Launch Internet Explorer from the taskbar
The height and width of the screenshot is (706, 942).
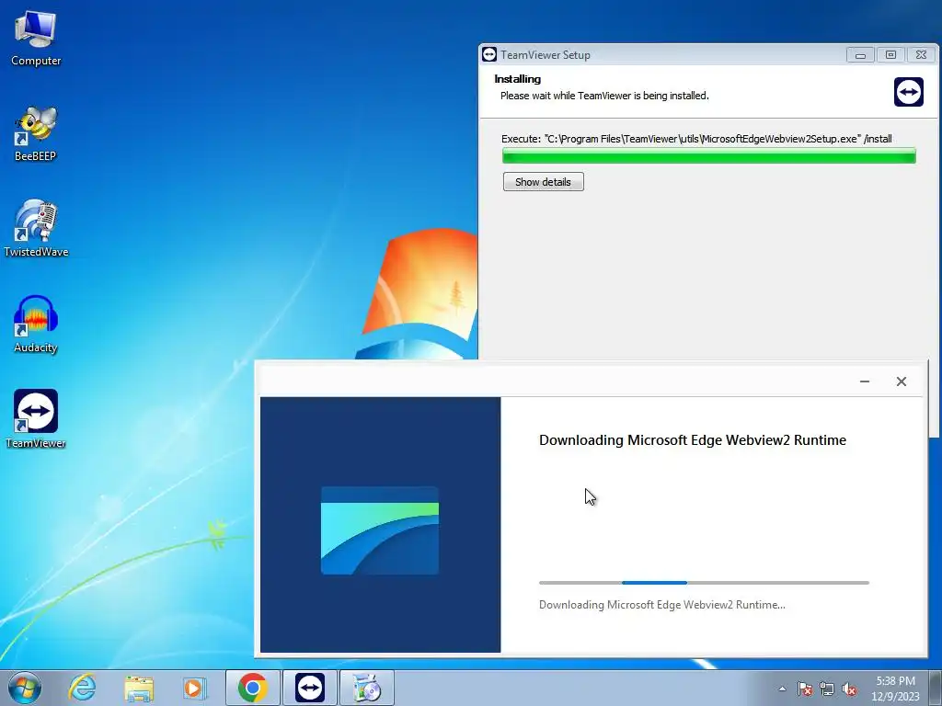coord(82,688)
